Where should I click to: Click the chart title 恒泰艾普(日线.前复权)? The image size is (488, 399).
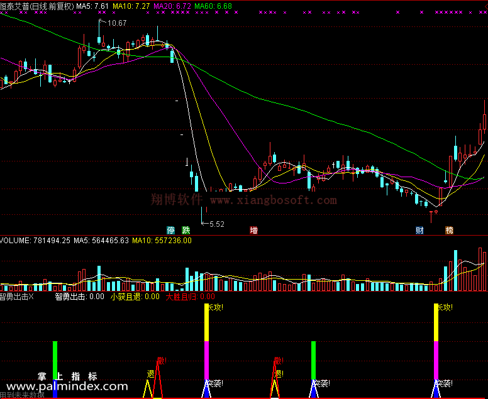click(x=37, y=6)
